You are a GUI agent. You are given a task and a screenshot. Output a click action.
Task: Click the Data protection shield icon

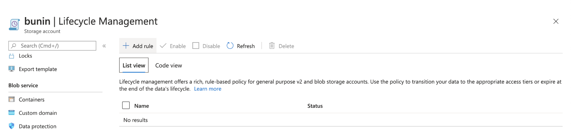coord(11,126)
